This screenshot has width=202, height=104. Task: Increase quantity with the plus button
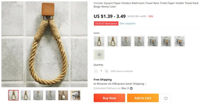[x=107, y=71]
